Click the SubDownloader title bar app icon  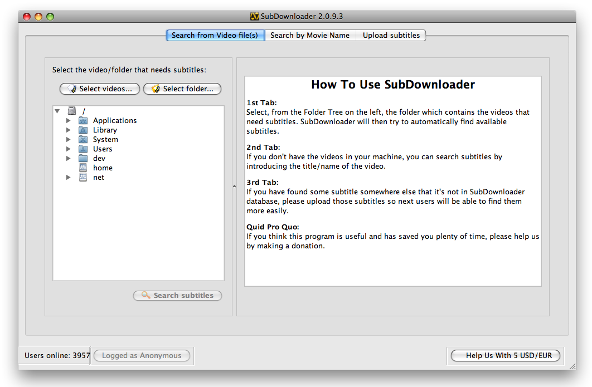[x=254, y=16]
